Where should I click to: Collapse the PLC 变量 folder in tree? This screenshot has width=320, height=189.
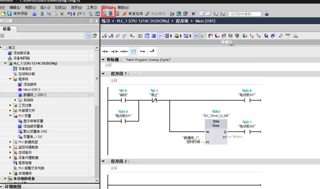pyautogui.click(x=10, y=115)
